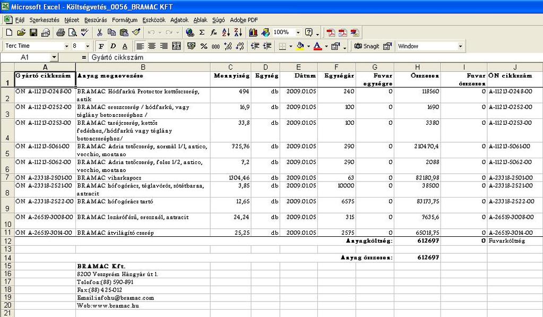Open the font color dropdown arrow
This screenshot has width=543, height=317.
click(x=326, y=46)
